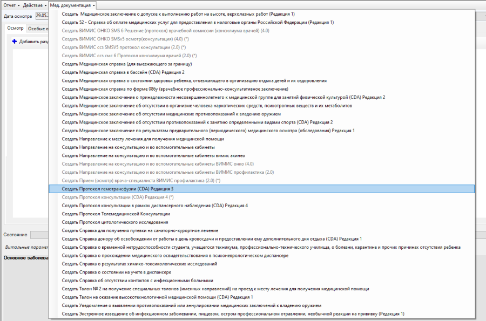Create Медицинская справка для выезжающего за границу
This screenshot has height=321, width=486.
262,64
